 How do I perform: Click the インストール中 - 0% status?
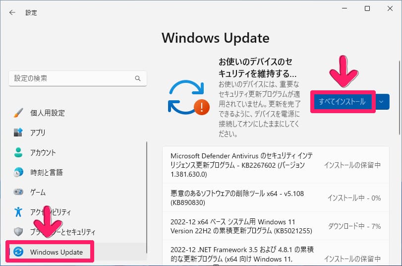[x=354, y=198]
